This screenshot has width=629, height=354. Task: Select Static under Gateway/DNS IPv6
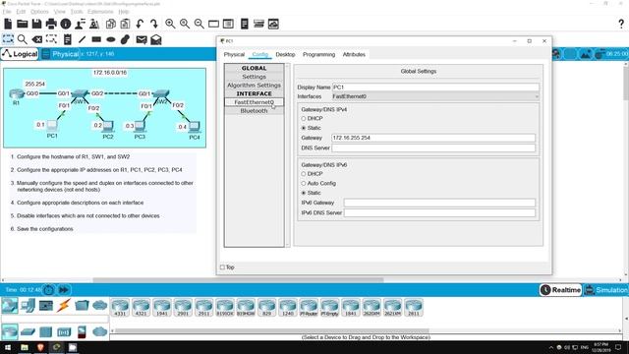coord(304,193)
